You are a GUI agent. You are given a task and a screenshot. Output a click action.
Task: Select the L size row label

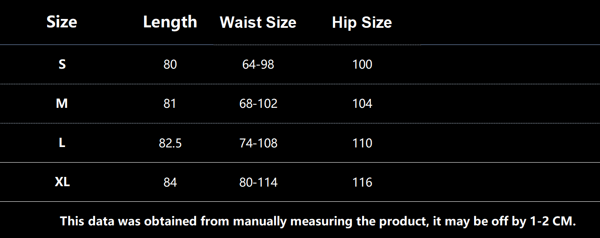tap(62, 143)
